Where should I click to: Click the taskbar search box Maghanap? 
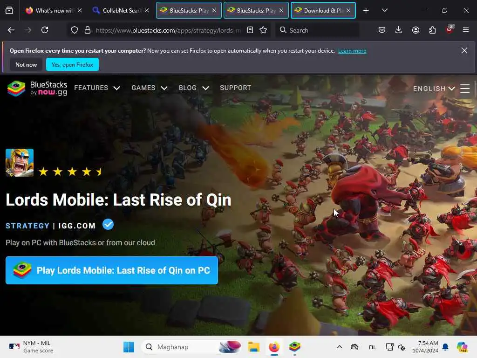(x=192, y=347)
